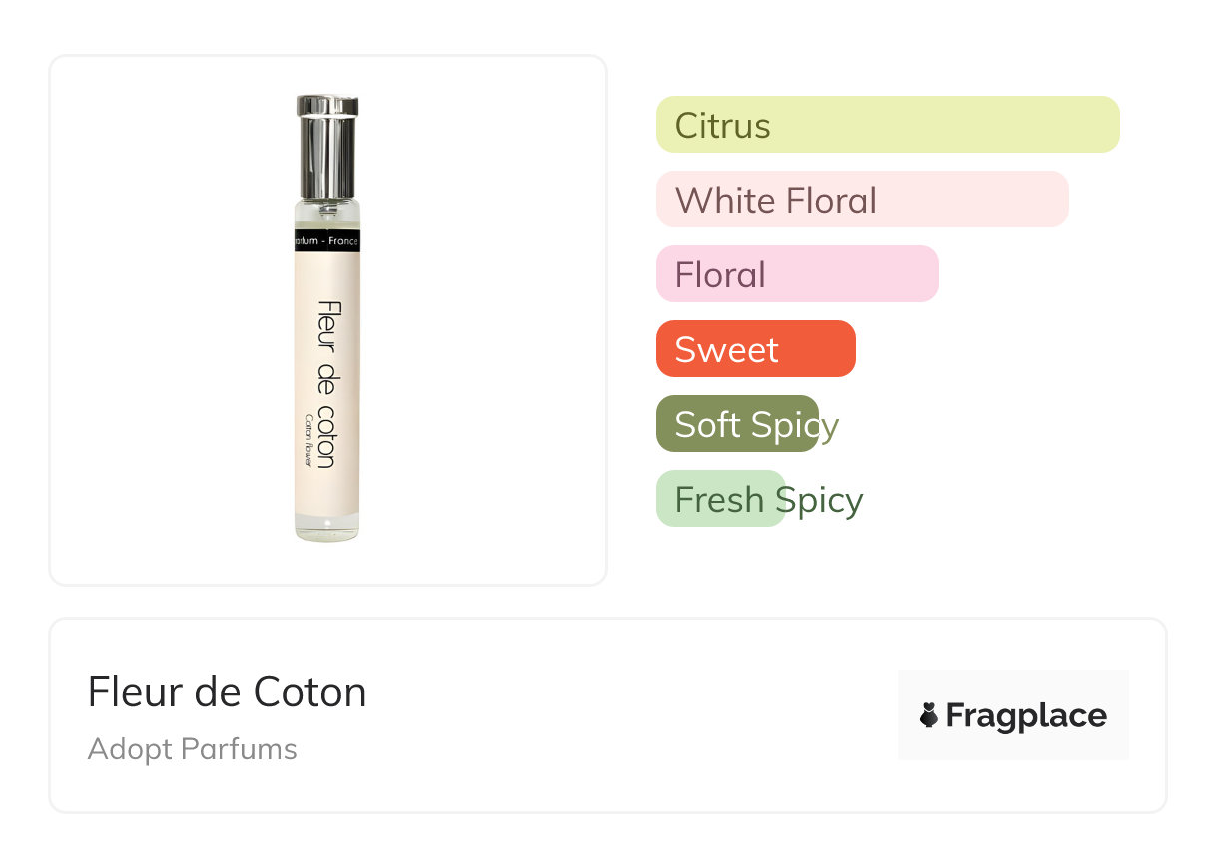Click the Fragplace perfume bottle logo icon
Image resolution: width=1216 pixels, height=862 pixels.
pos(929,715)
